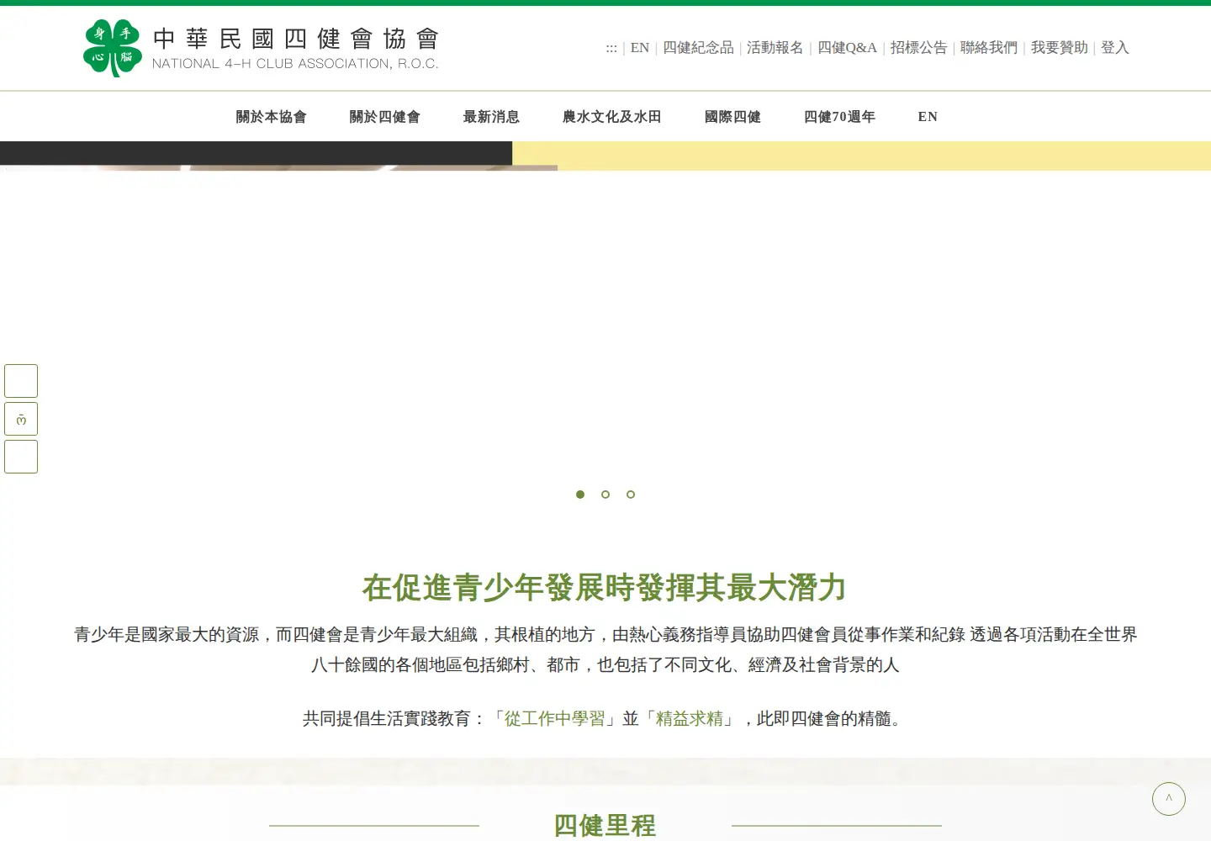Viewport: 1211px width, 841px height.
Task: Click the empty square button below the symbol button
Action: [x=21, y=457]
